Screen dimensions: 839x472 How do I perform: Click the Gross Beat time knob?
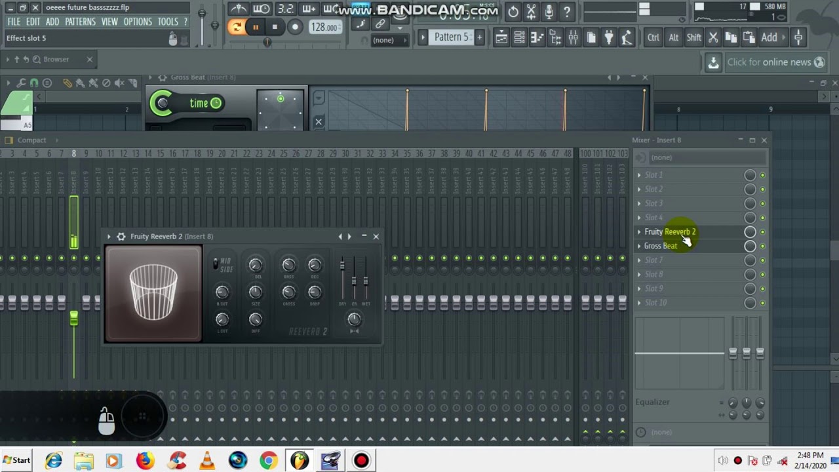(163, 103)
